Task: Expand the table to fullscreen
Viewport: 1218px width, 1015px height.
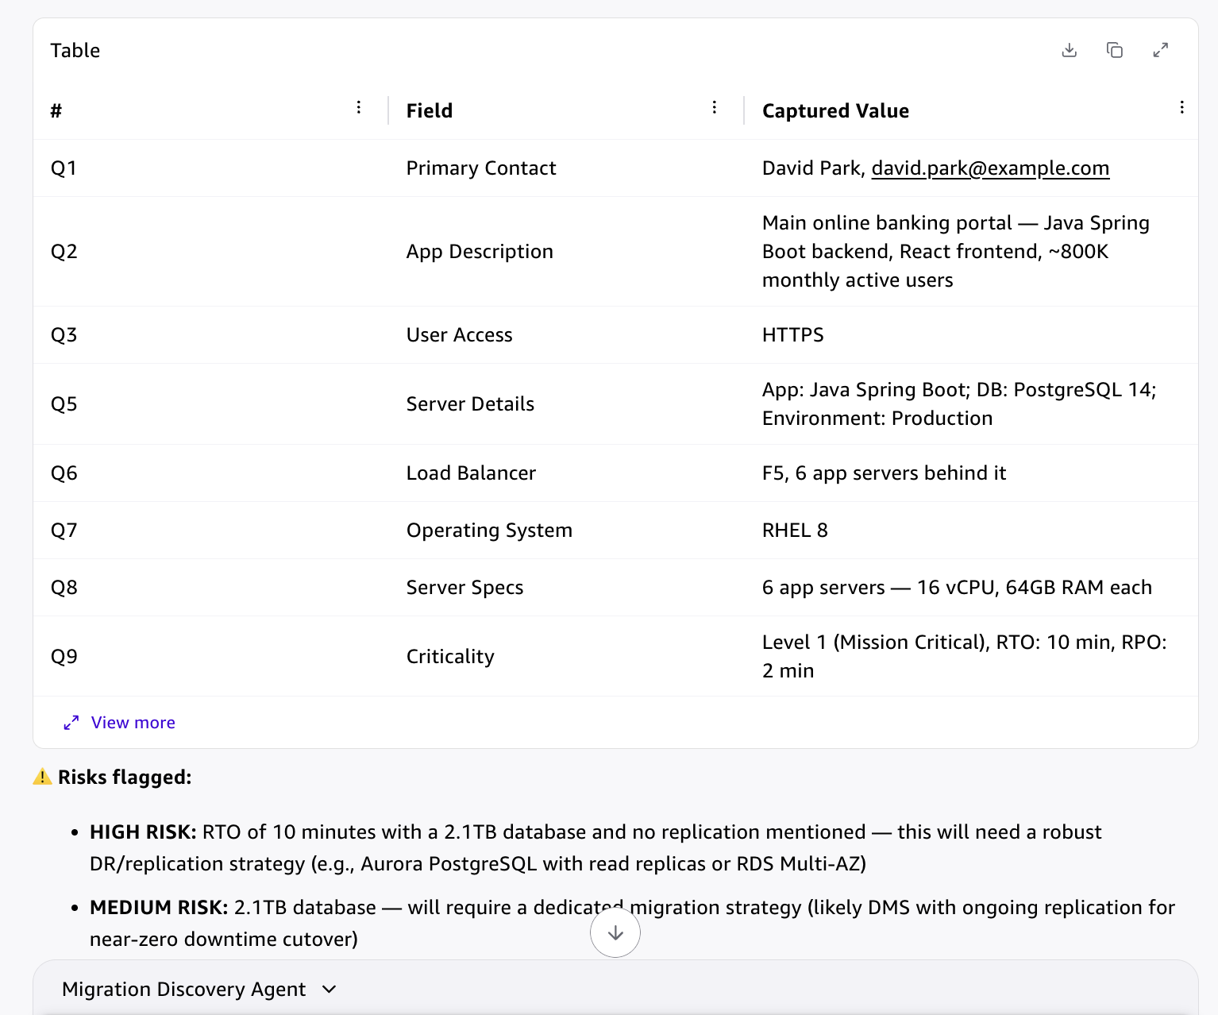Action: click(1161, 50)
